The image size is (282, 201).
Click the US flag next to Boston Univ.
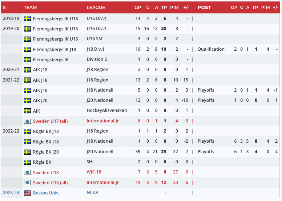27,193
